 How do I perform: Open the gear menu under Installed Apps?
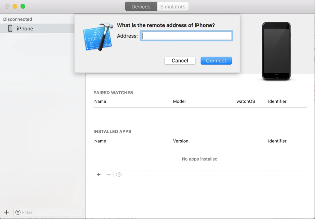[119, 174]
